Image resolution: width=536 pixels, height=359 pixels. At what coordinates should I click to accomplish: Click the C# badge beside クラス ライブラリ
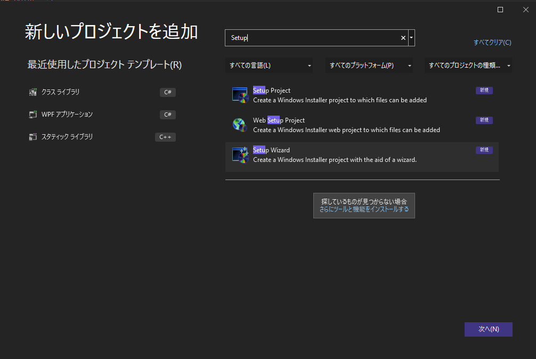[x=167, y=92]
